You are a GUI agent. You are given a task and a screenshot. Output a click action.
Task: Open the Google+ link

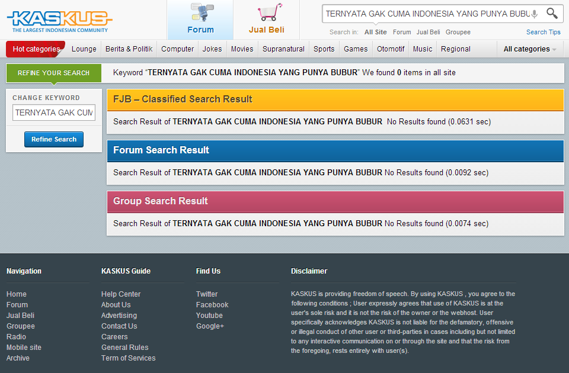point(210,326)
